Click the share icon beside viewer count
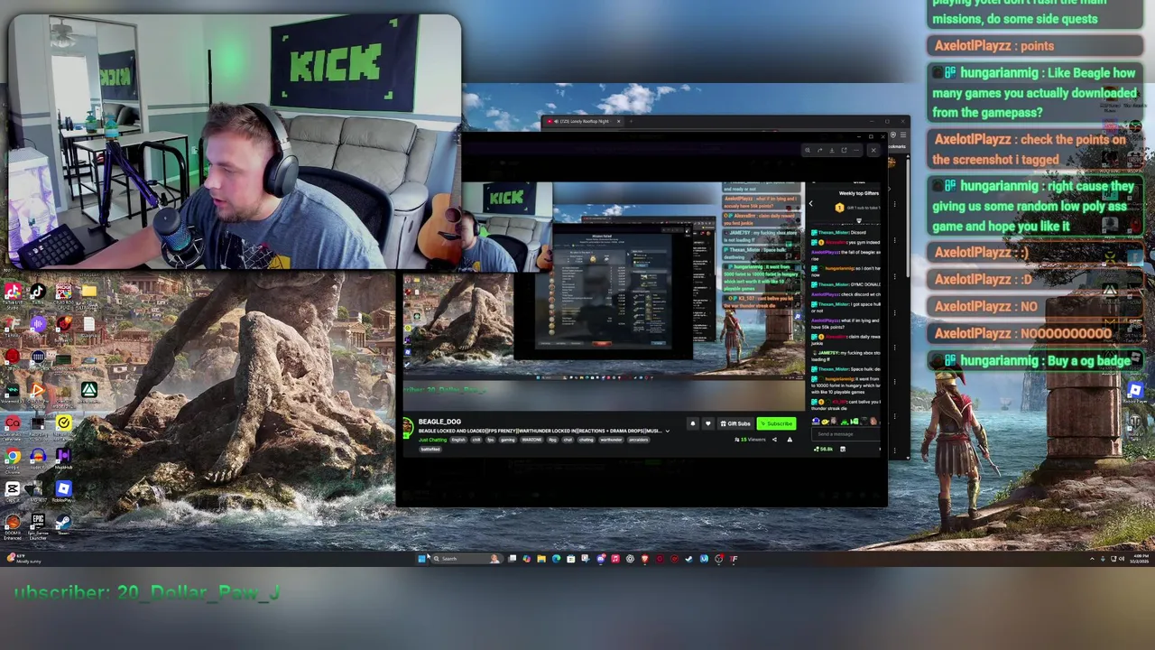 click(x=774, y=440)
